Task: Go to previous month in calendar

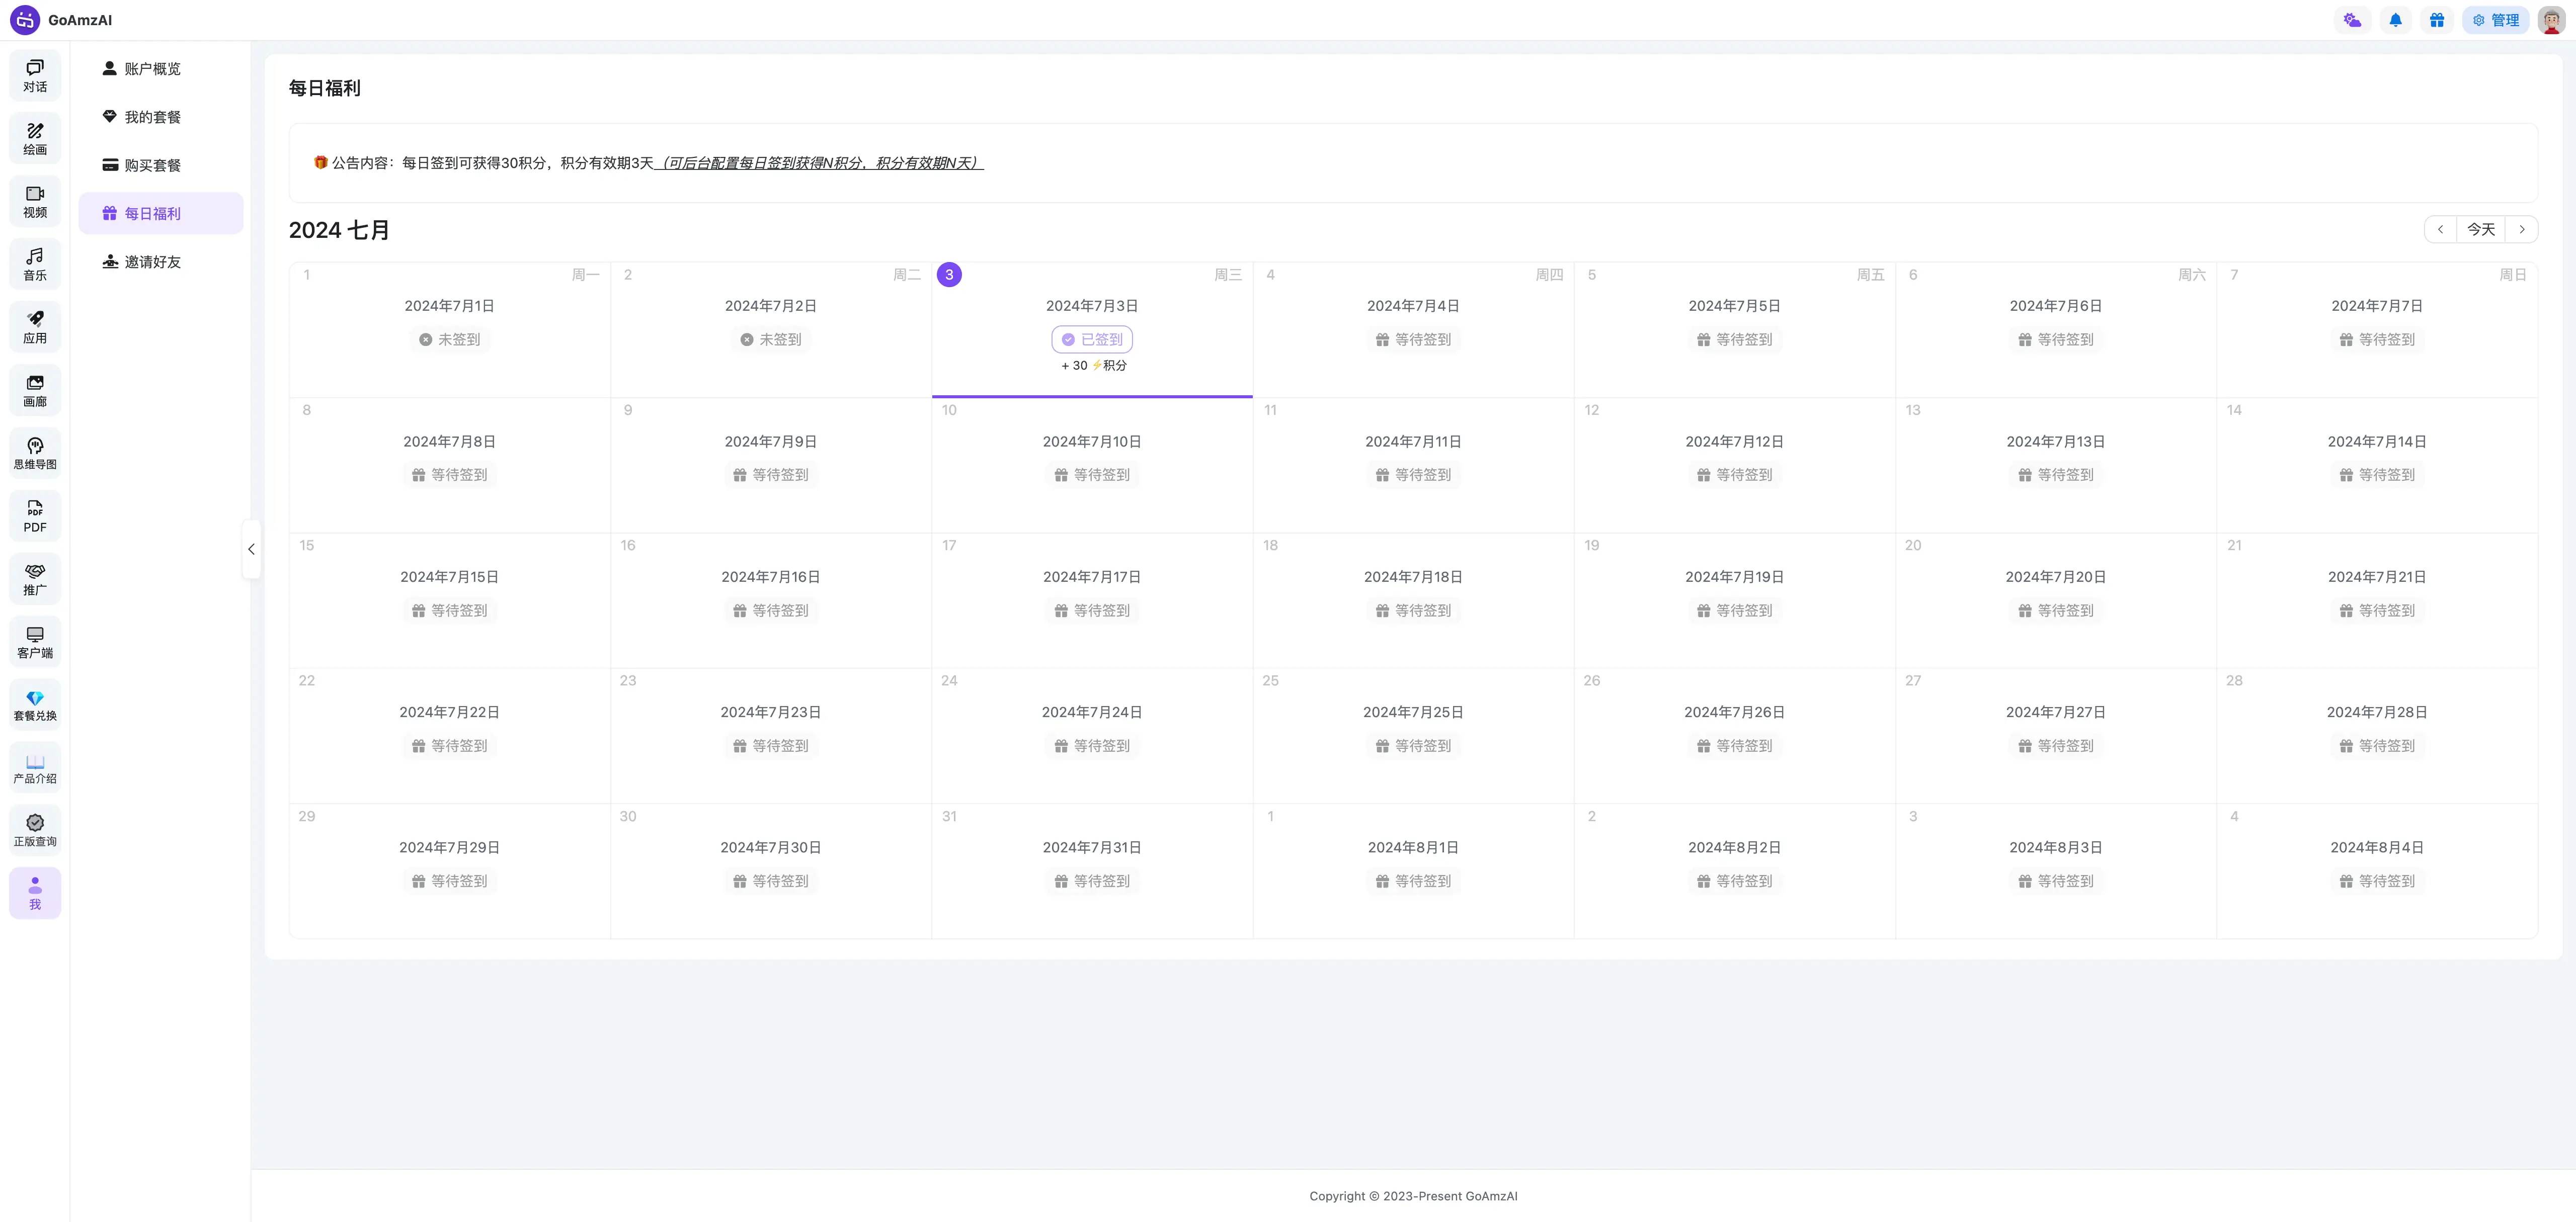Action: click(x=2440, y=230)
